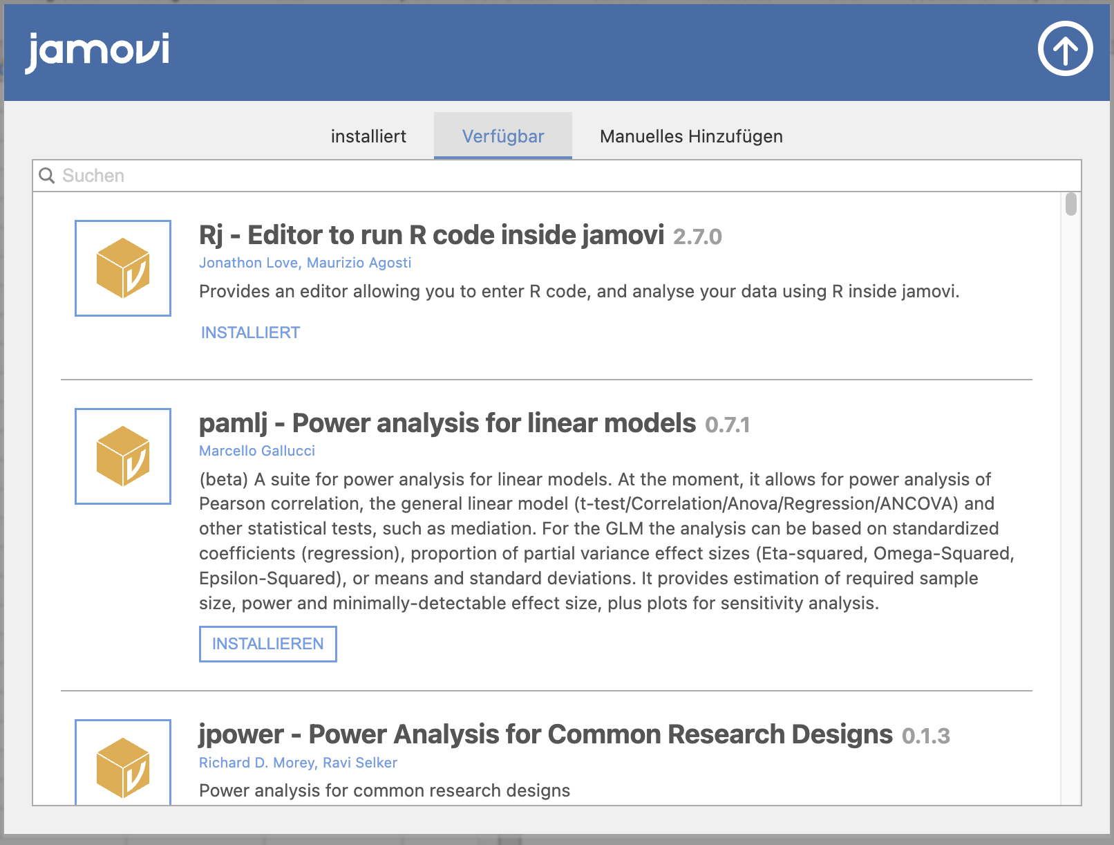Click the INSTALLIERT label under Rj
Screen dimensions: 1114x845
pyautogui.click(x=250, y=333)
